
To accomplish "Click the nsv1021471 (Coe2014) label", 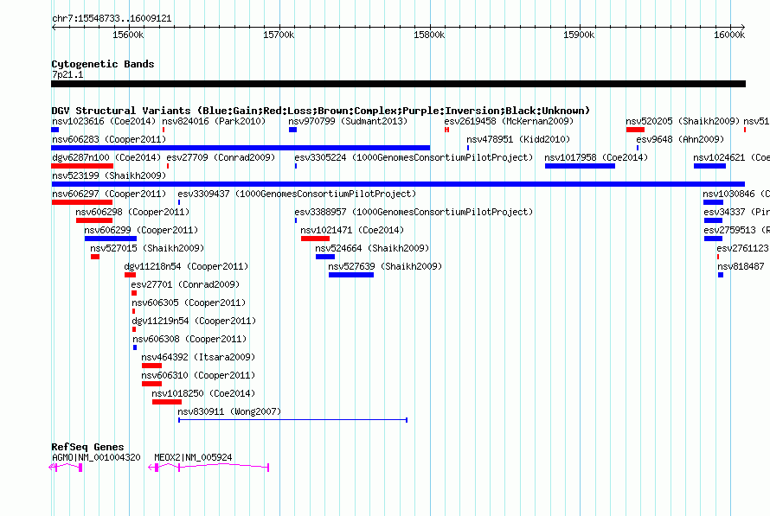I will [x=352, y=230].
